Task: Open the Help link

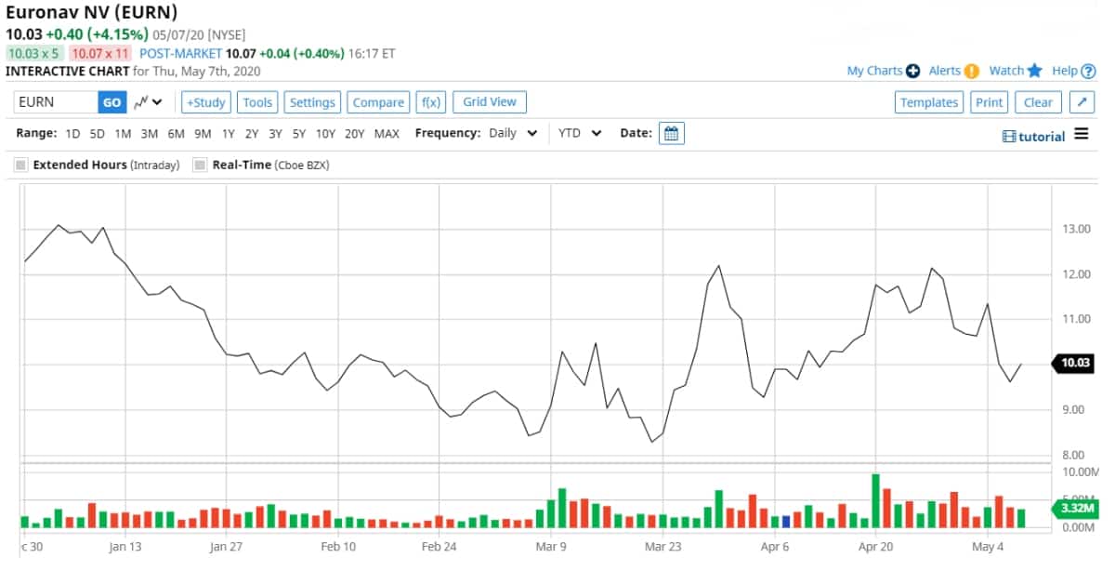Action: (x=1065, y=71)
